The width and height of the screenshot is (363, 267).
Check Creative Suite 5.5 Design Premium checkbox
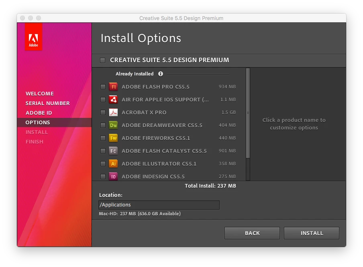[102, 60]
